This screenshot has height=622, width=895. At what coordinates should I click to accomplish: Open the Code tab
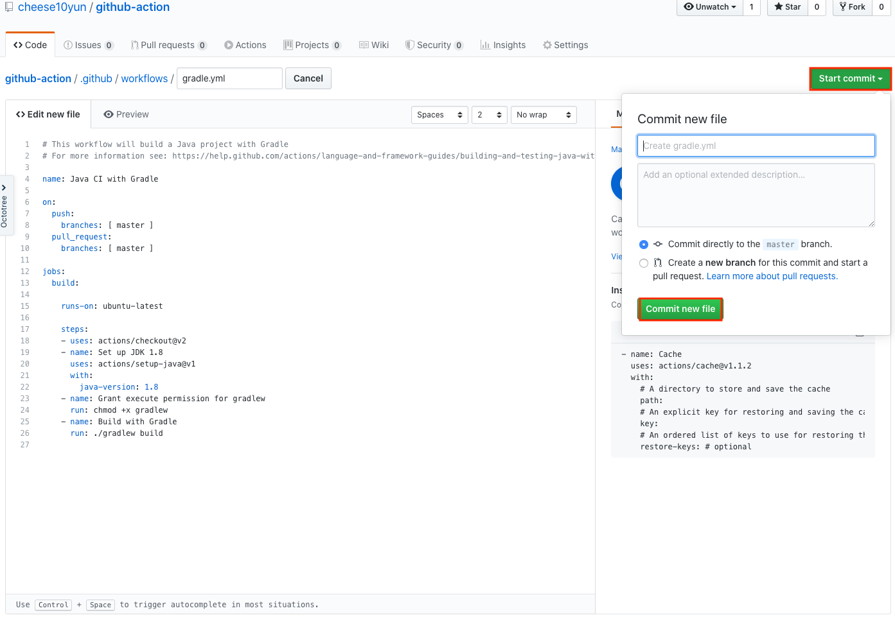click(30, 45)
